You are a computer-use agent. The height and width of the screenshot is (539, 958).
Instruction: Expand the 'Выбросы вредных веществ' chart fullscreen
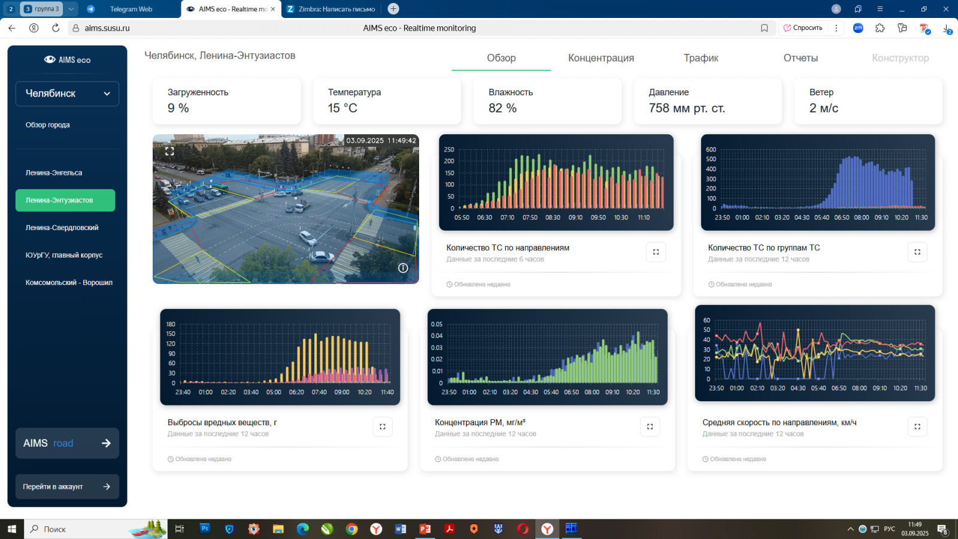point(383,426)
